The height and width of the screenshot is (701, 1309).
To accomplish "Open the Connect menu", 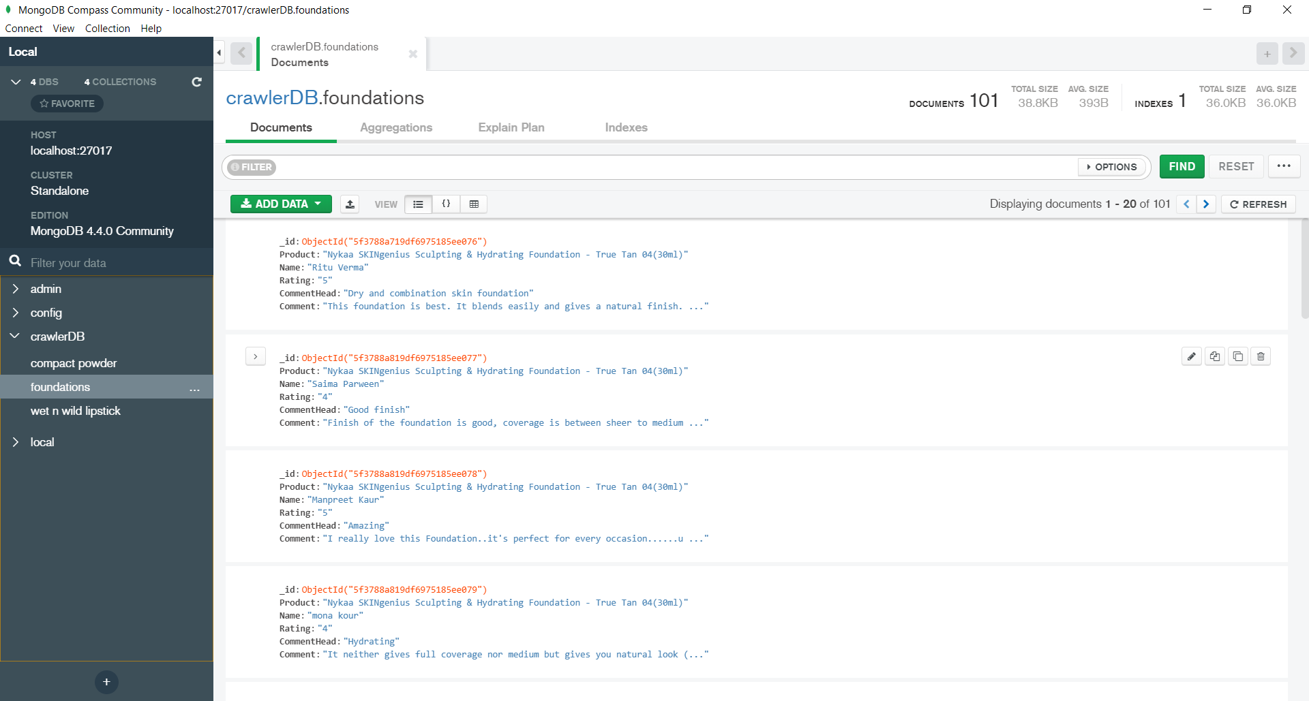I will [x=24, y=29].
